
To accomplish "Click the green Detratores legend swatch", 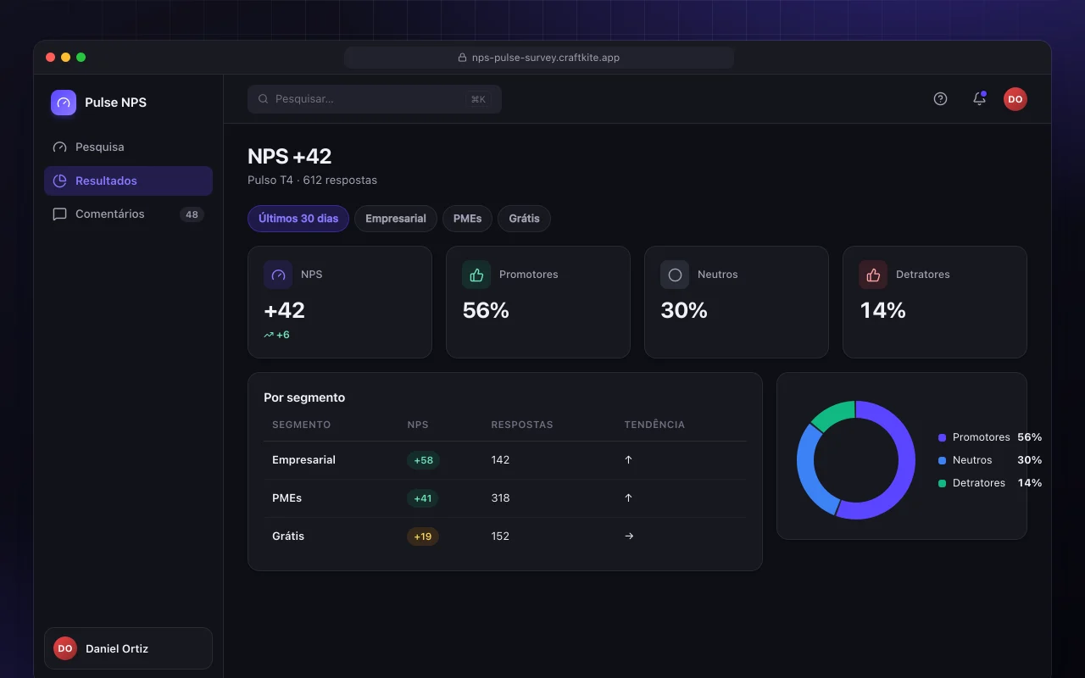I will point(942,483).
